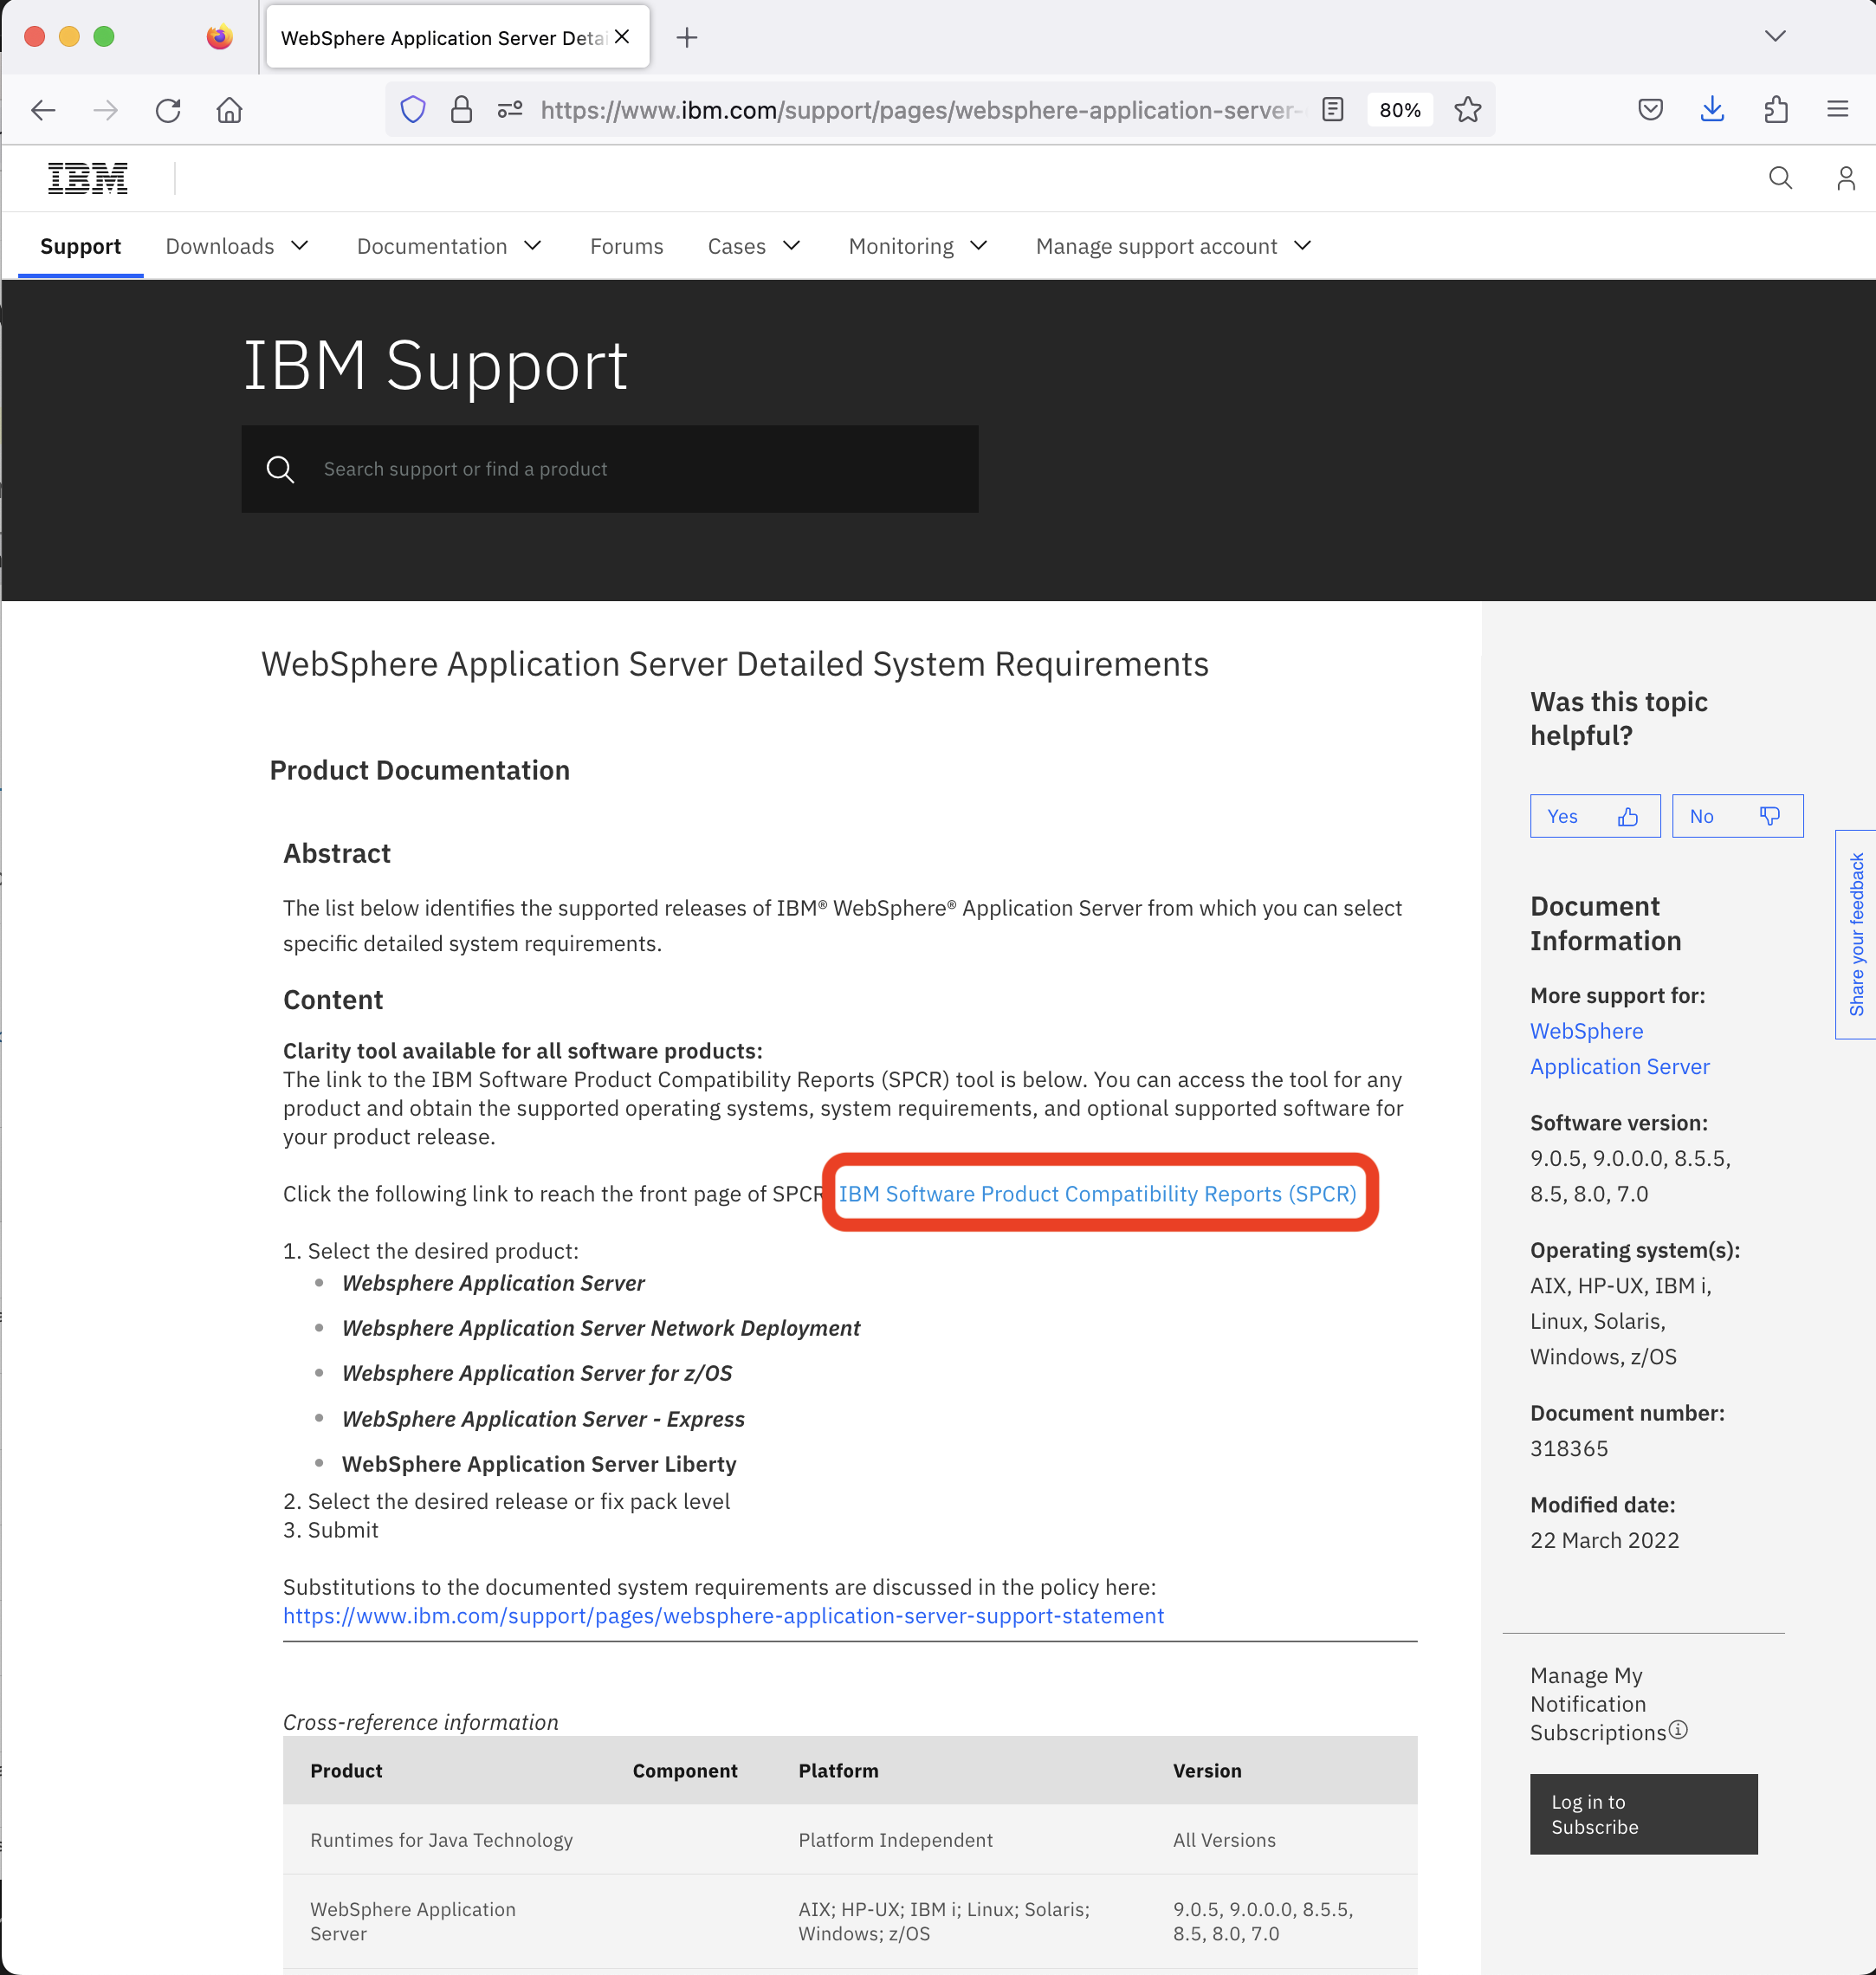Open the Firefox downloads panel
This screenshot has width=1876, height=1975.
coord(1712,109)
